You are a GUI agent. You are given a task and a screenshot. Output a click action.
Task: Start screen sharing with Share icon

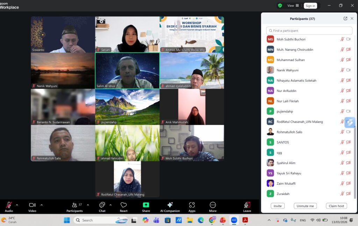click(x=146, y=205)
